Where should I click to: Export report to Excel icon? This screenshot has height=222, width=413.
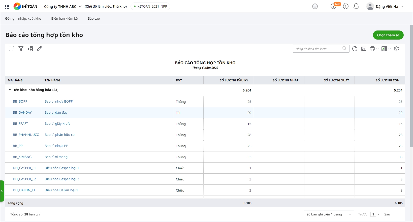[384, 49]
